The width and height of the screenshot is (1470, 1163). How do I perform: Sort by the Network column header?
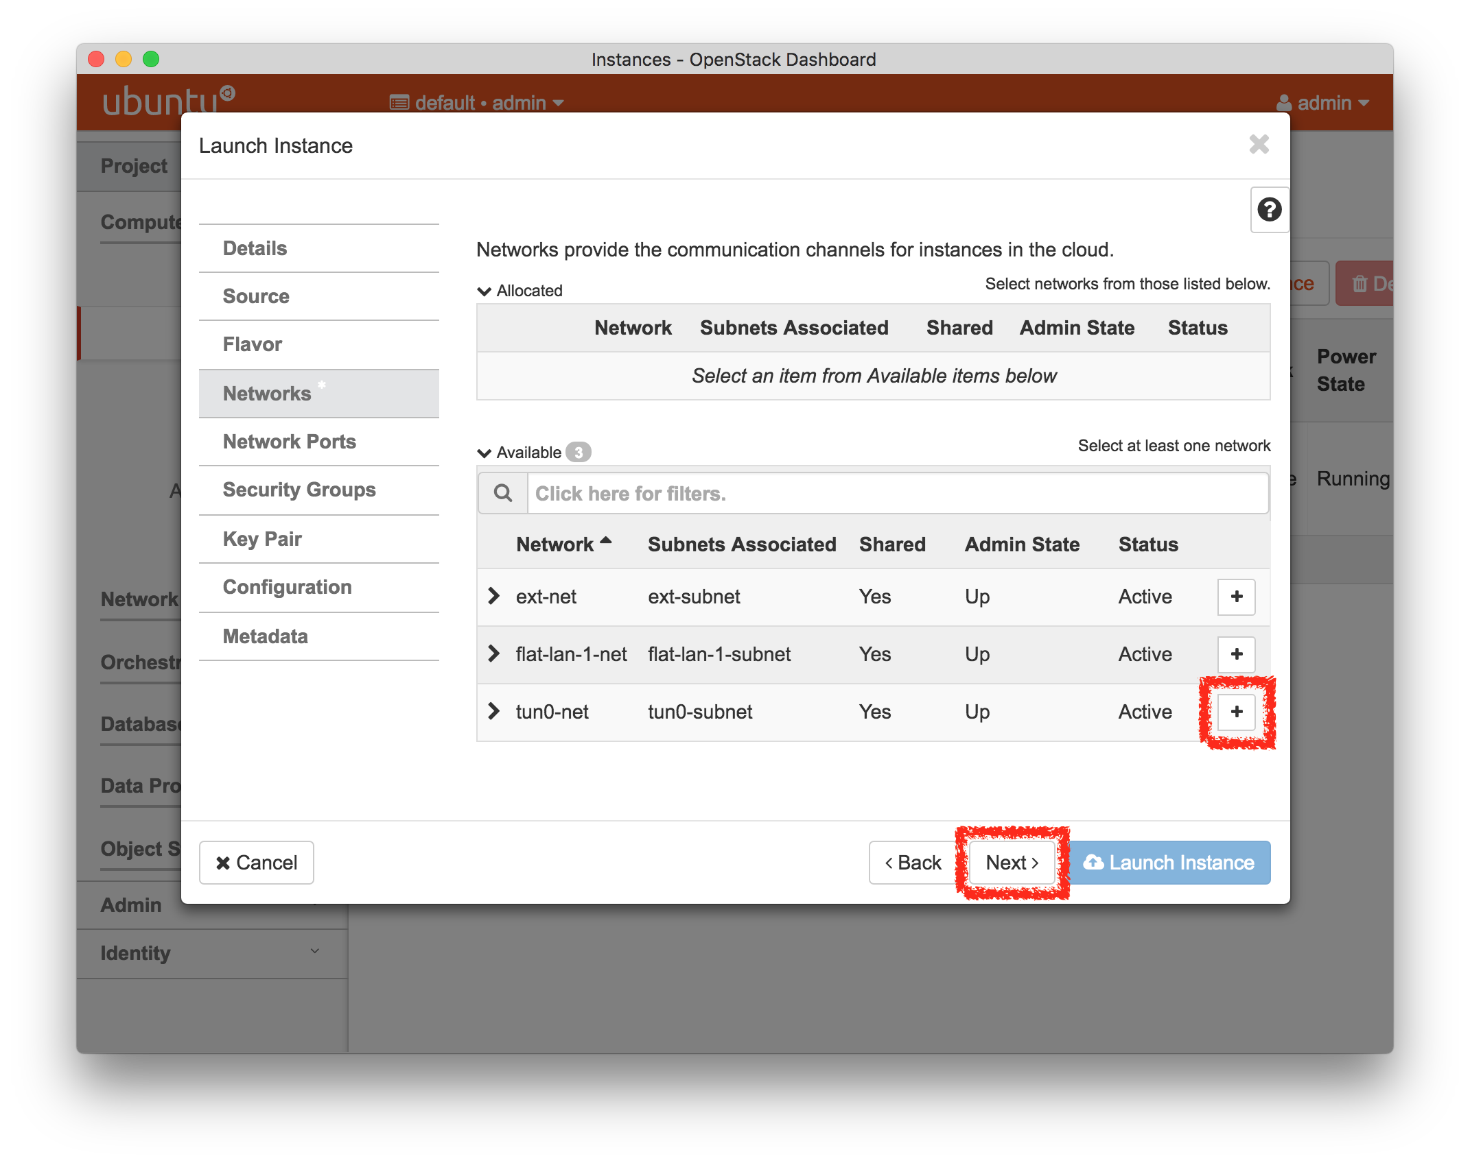pyautogui.click(x=563, y=544)
